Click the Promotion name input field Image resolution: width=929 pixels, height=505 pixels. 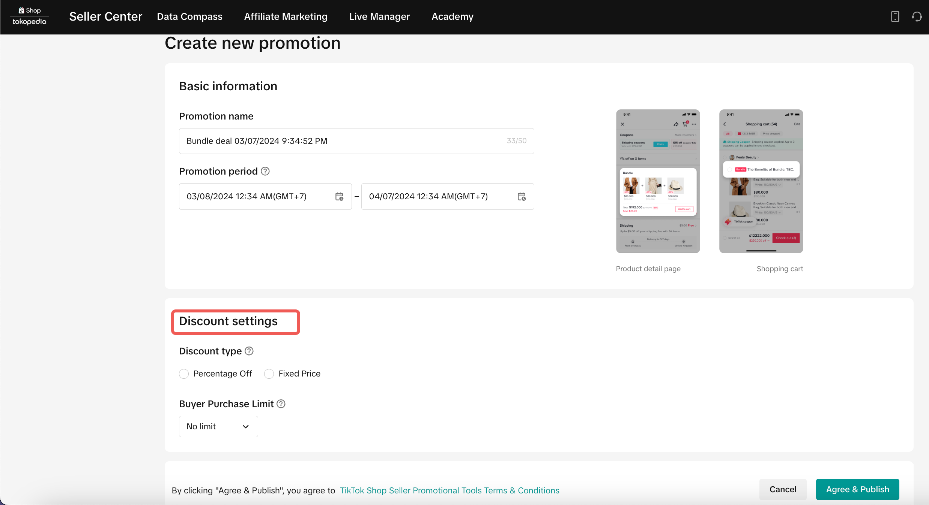[x=345, y=141]
